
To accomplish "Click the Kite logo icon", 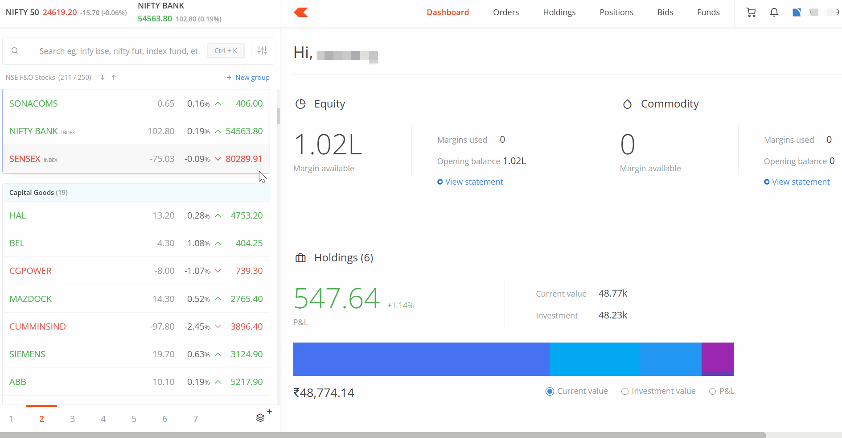I will pyautogui.click(x=301, y=12).
